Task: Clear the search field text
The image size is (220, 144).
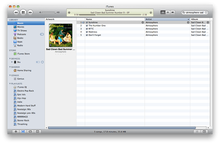Action: point(206,12)
